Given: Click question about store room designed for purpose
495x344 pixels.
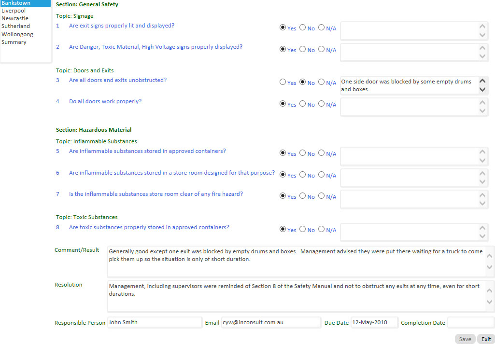Looking at the screenshot, I should [172, 173].
